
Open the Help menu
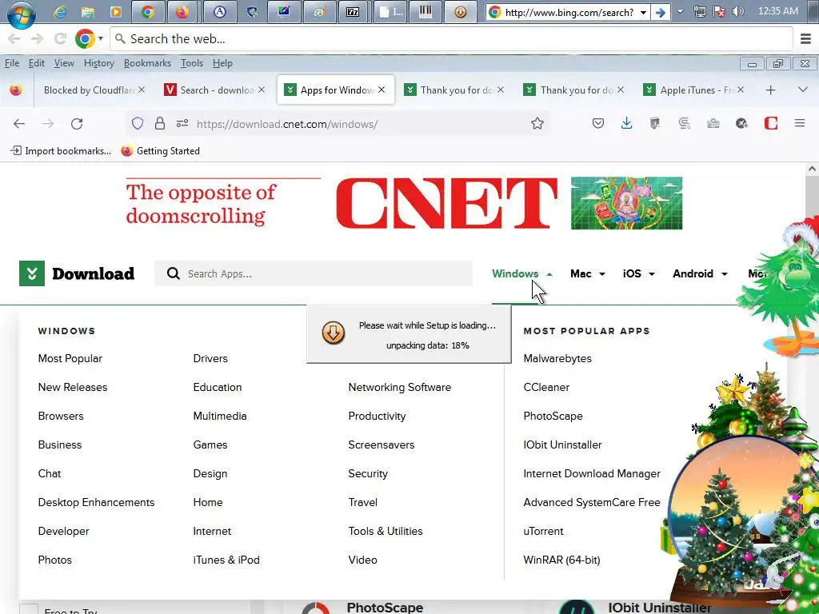222,63
